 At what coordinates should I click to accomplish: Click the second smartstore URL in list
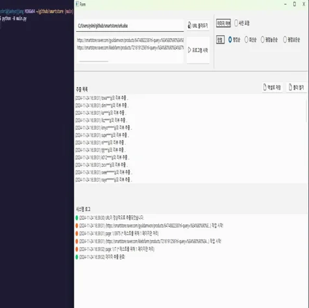(130, 47)
